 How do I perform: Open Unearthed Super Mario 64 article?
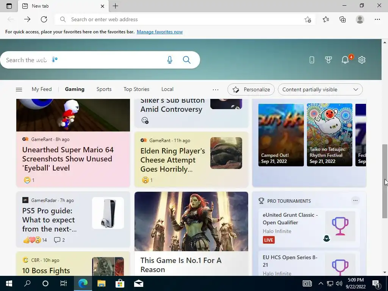coord(68,159)
